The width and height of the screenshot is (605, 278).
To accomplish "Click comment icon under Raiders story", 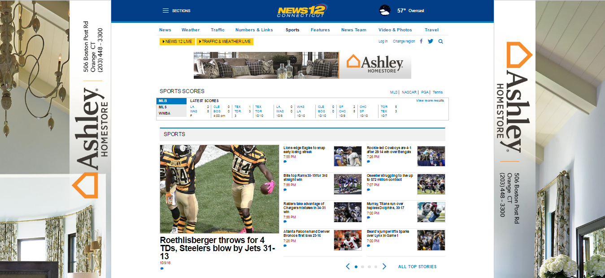I will tap(285, 222).
